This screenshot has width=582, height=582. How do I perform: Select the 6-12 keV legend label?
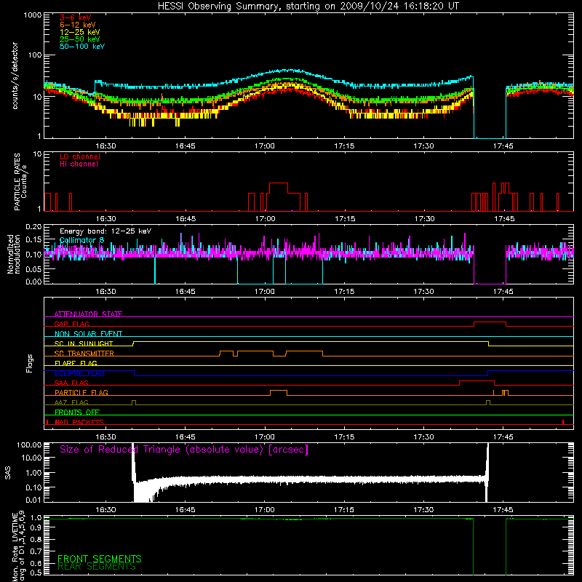pyautogui.click(x=78, y=25)
